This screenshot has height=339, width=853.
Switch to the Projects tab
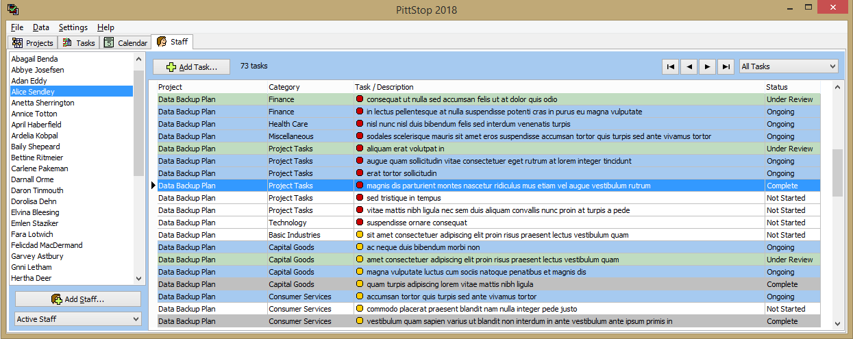pyautogui.click(x=32, y=42)
